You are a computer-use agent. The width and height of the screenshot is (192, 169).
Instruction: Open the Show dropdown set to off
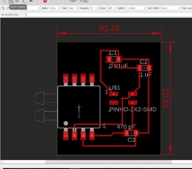point(112,8)
